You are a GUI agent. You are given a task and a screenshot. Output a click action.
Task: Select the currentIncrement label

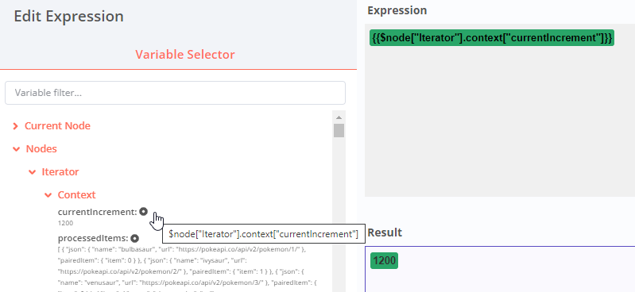[x=97, y=212]
